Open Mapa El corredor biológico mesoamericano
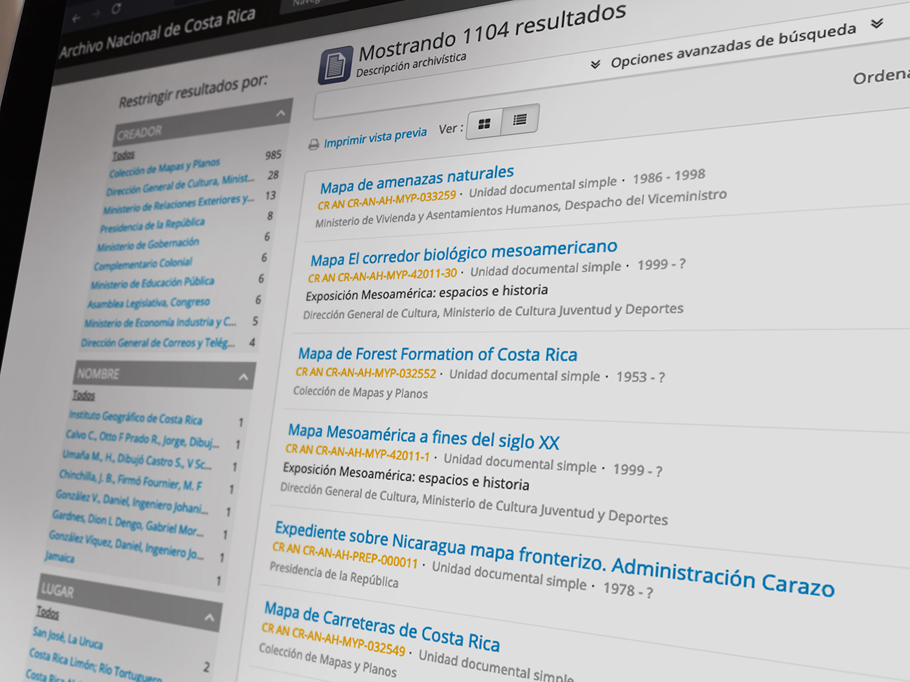910x682 pixels. [x=463, y=253]
